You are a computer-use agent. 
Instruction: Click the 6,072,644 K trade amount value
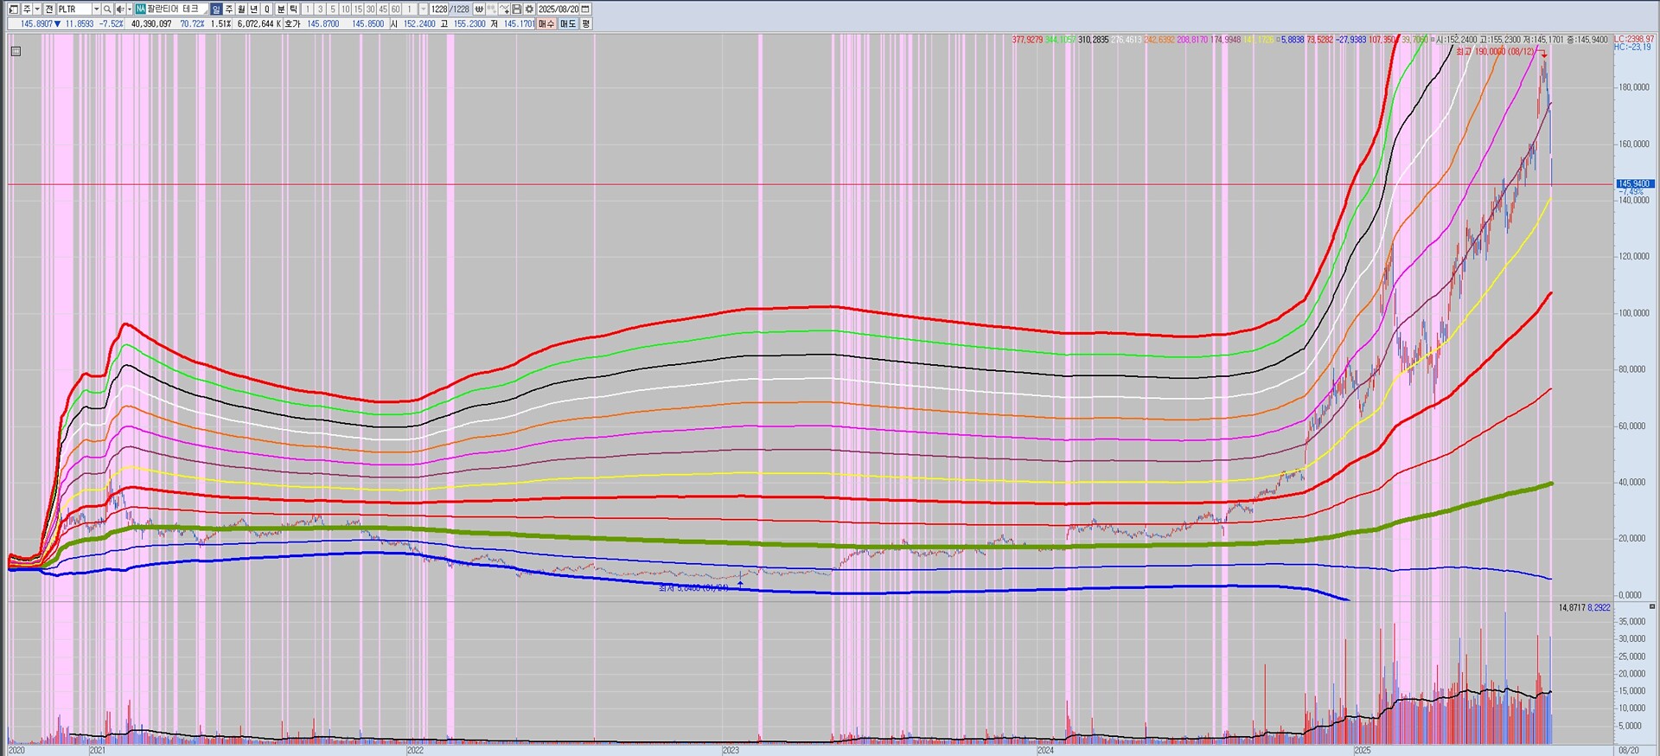pos(259,23)
